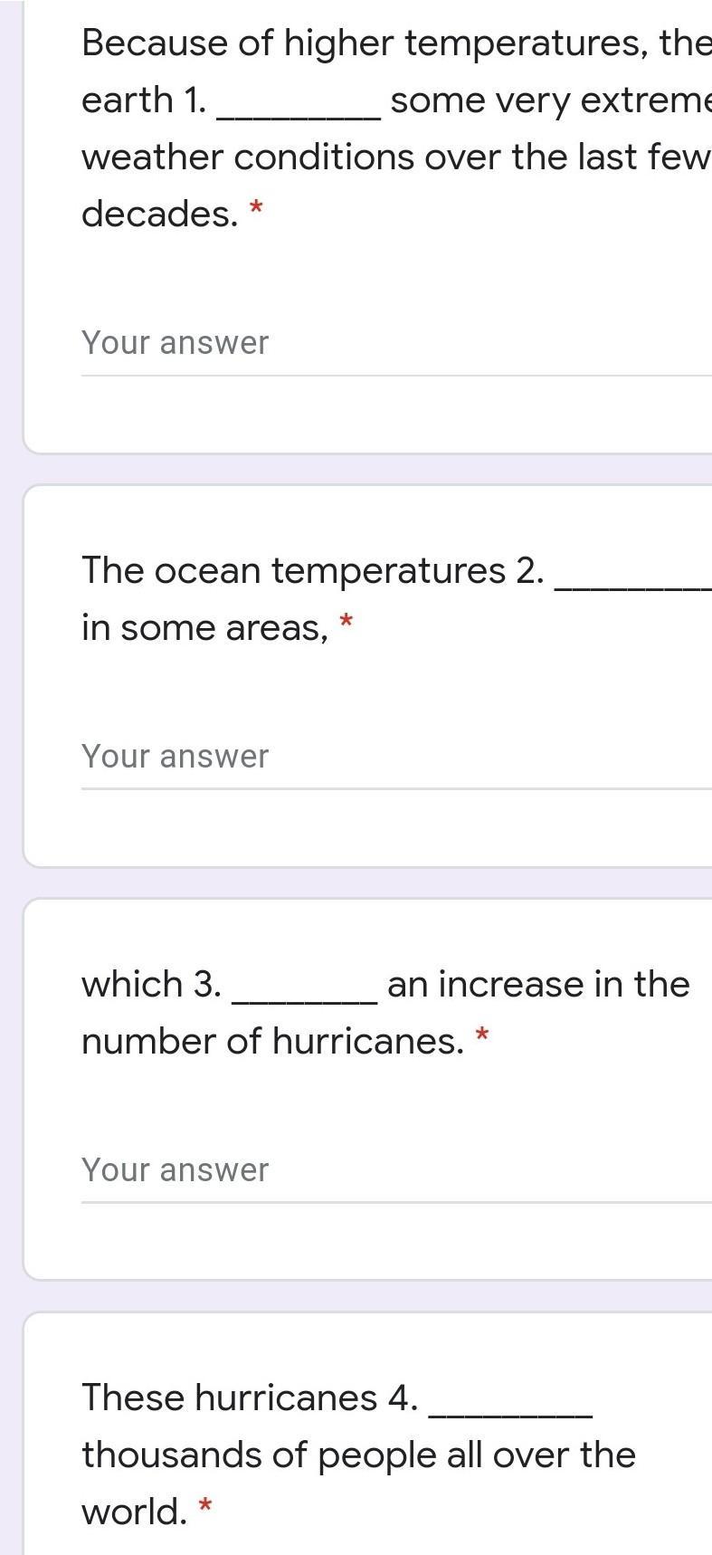Screen dimensions: 712x1555
Task: Focus the answer field under ocean temperatures question
Action: coord(396,758)
